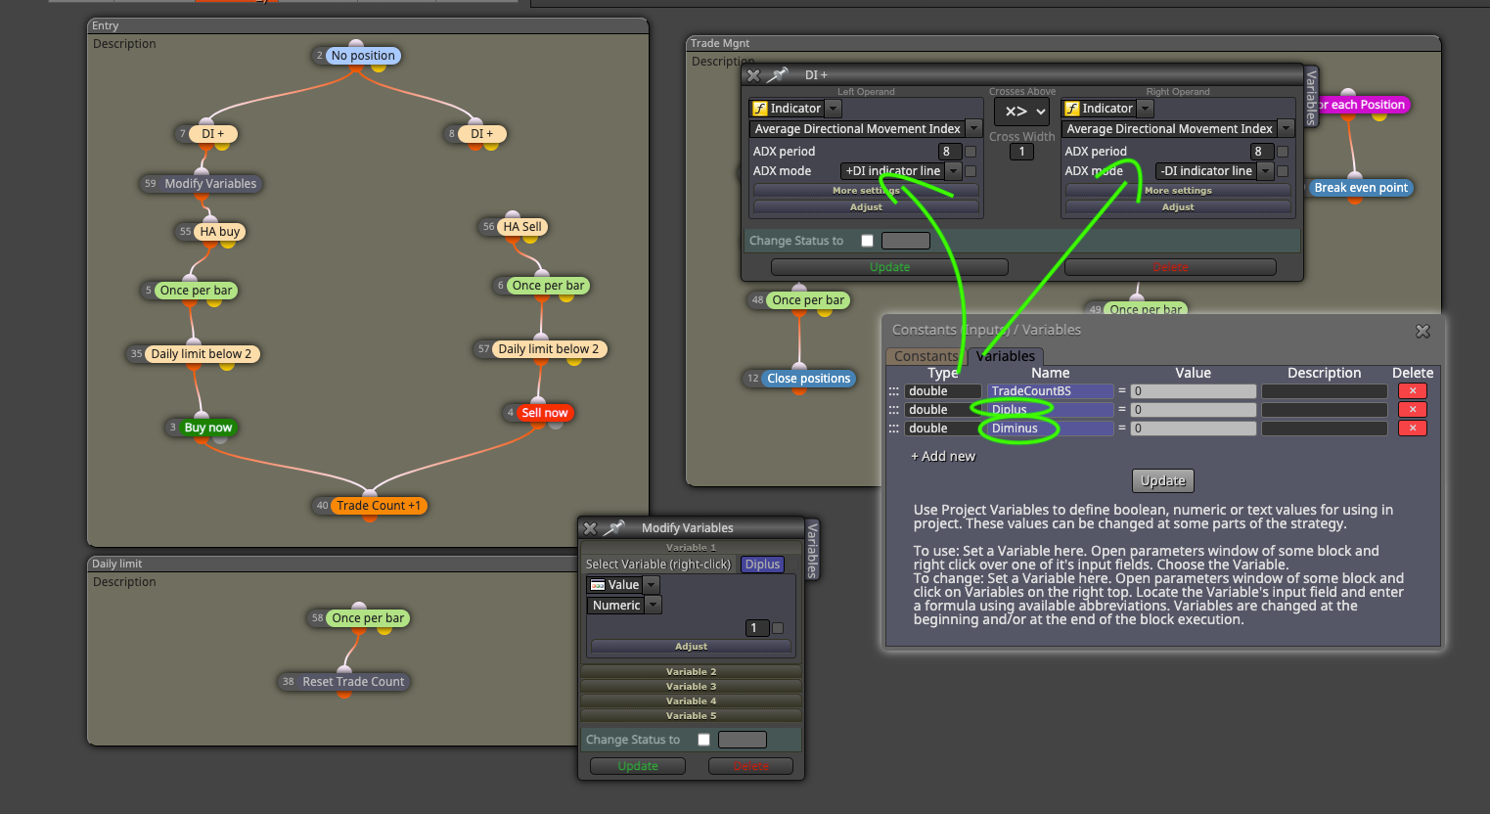Click Delete in the DI + panel
1490x814 pixels.
pos(1170,267)
